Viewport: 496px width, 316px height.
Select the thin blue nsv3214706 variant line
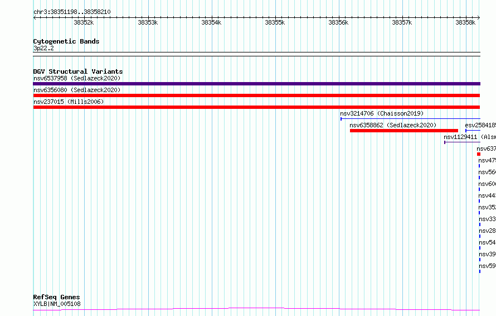(x=410, y=119)
